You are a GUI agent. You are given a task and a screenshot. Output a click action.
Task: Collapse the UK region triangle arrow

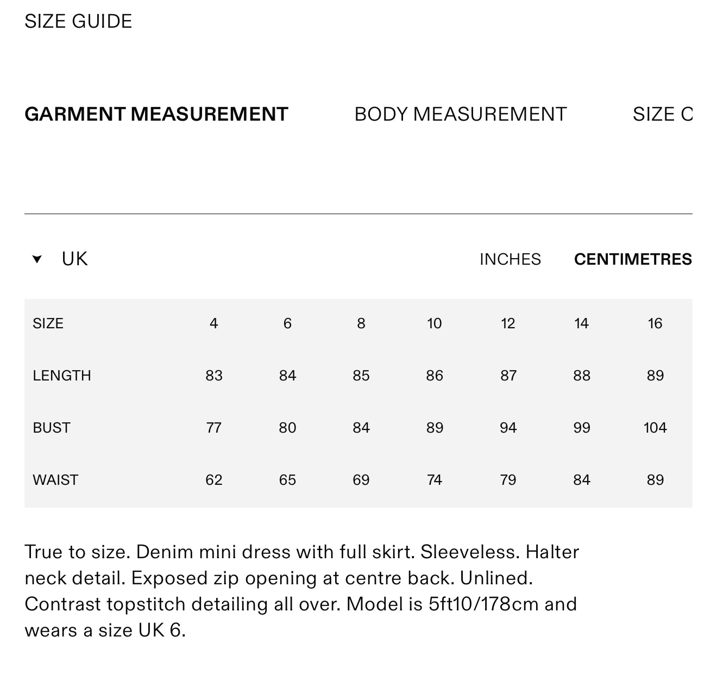click(x=37, y=259)
